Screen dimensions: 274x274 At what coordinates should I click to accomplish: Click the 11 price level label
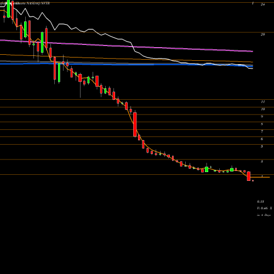coord(262,102)
